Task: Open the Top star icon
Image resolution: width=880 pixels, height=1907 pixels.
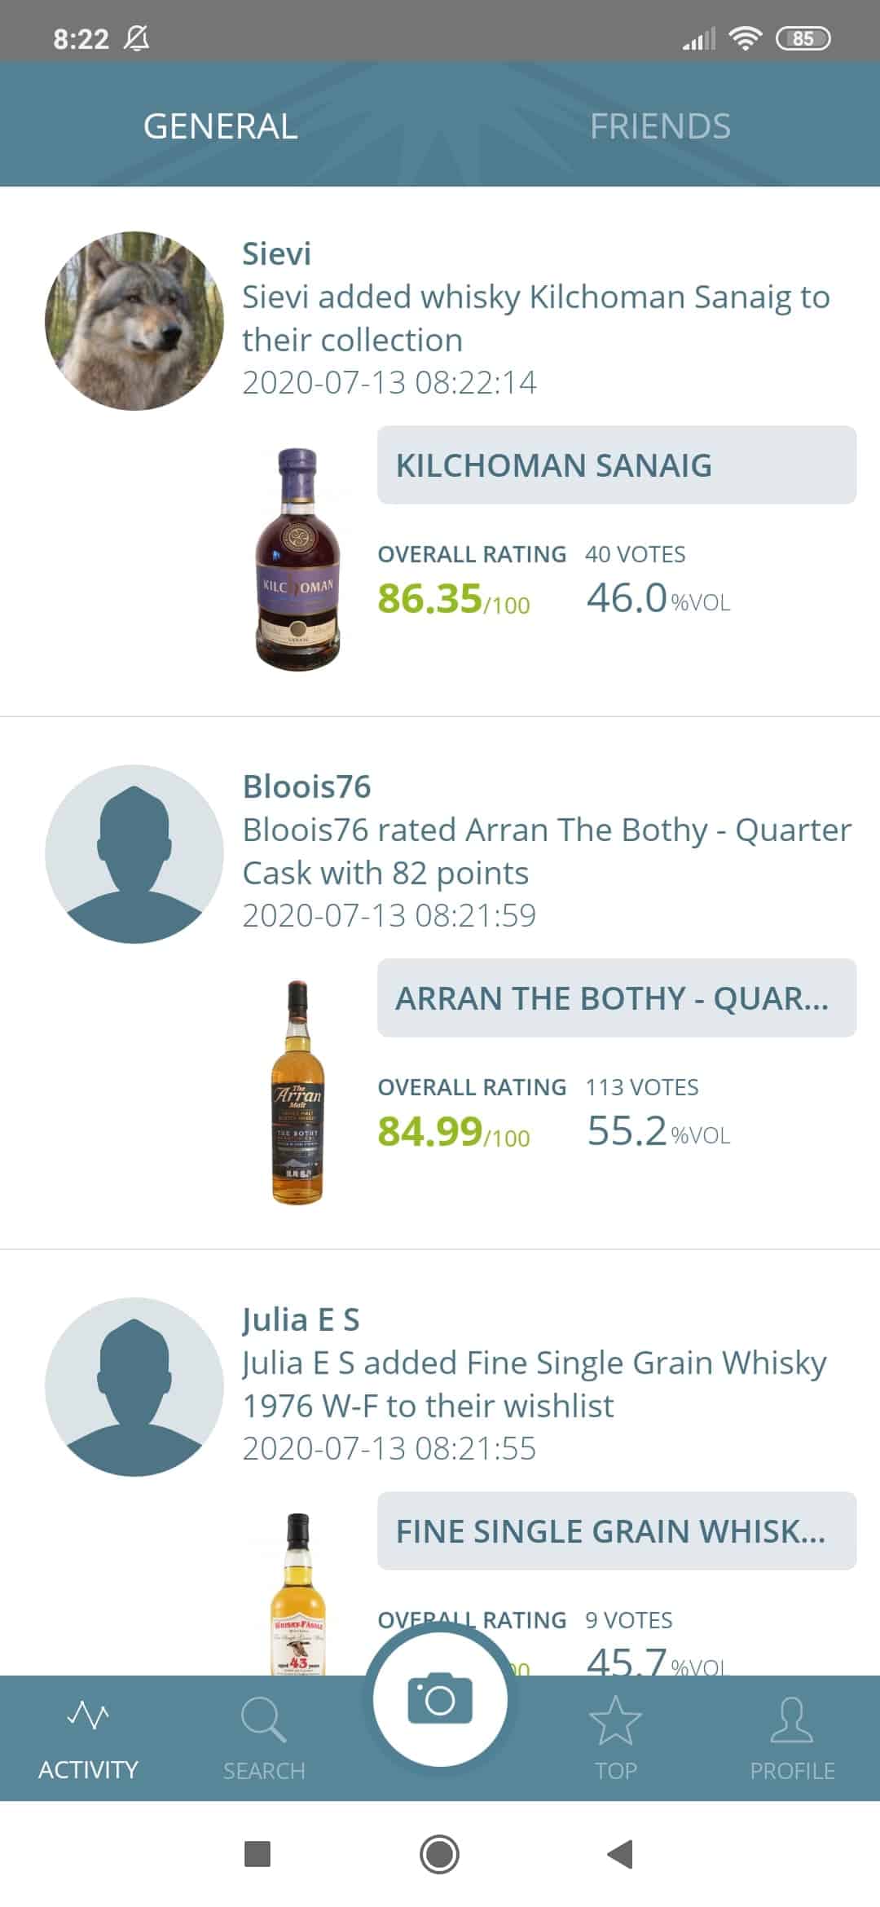Action: pyautogui.click(x=615, y=1718)
